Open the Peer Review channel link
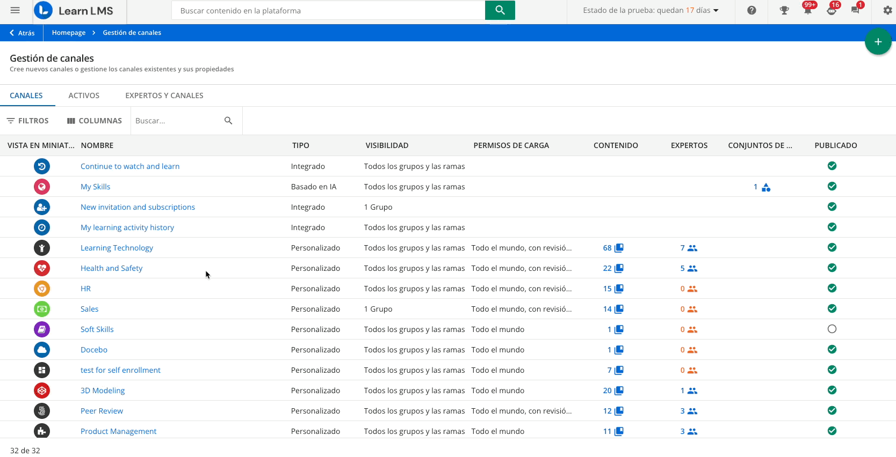896x457 pixels. (102, 411)
